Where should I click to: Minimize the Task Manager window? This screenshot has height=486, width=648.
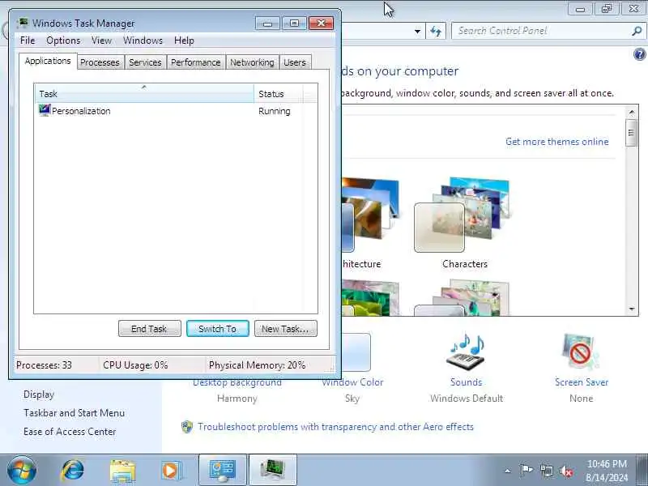[x=268, y=23]
